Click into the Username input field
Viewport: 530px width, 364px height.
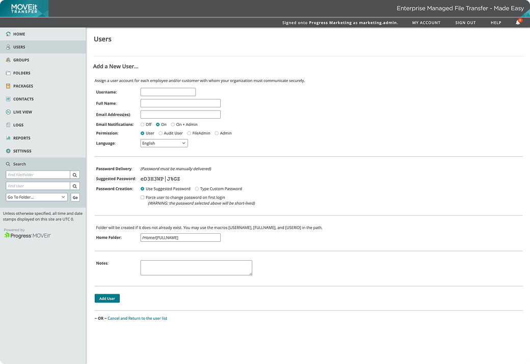(x=168, y=92)
